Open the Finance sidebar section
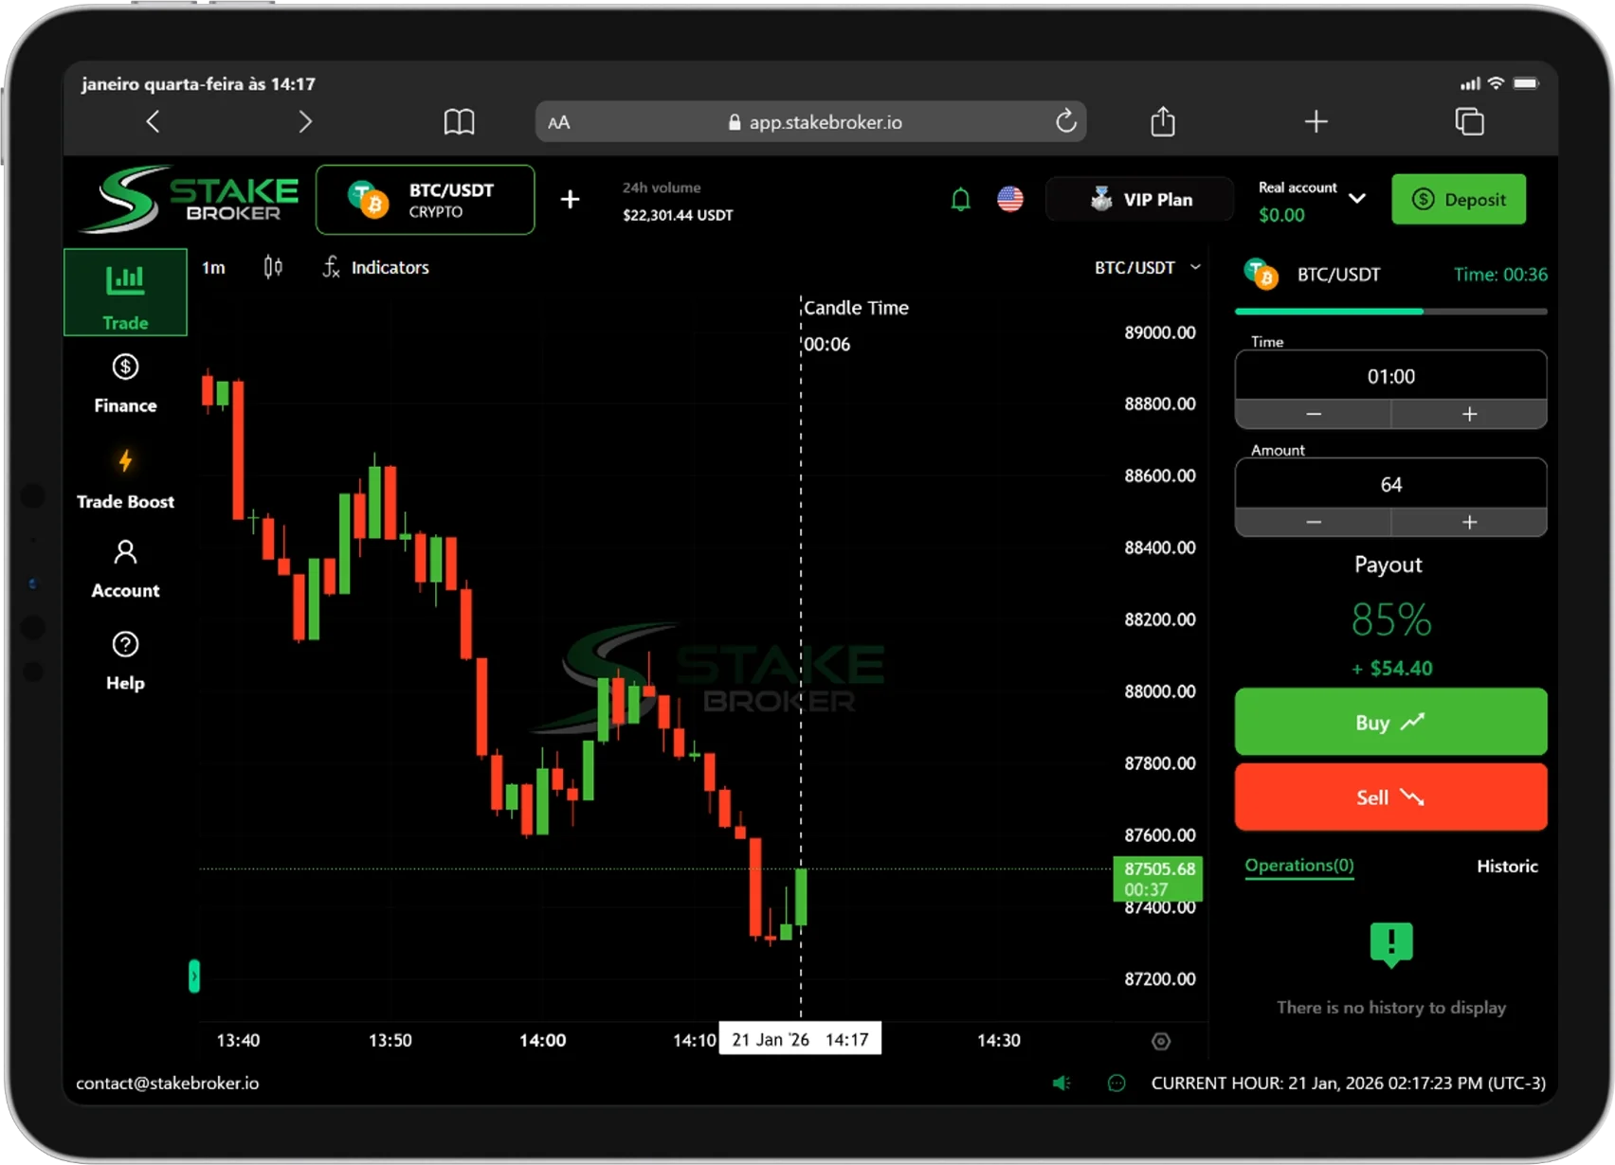Screen dimensions: 1615x1165 (125, 384)
